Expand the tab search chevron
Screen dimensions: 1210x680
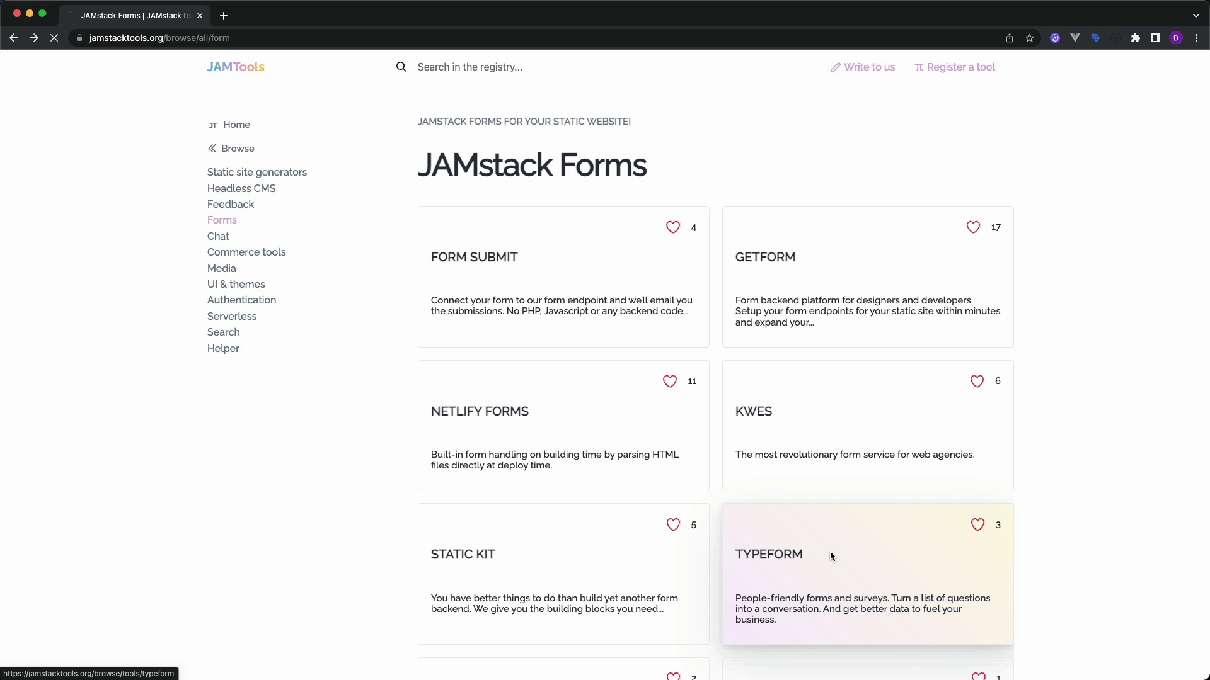(x=1196, y=15)
